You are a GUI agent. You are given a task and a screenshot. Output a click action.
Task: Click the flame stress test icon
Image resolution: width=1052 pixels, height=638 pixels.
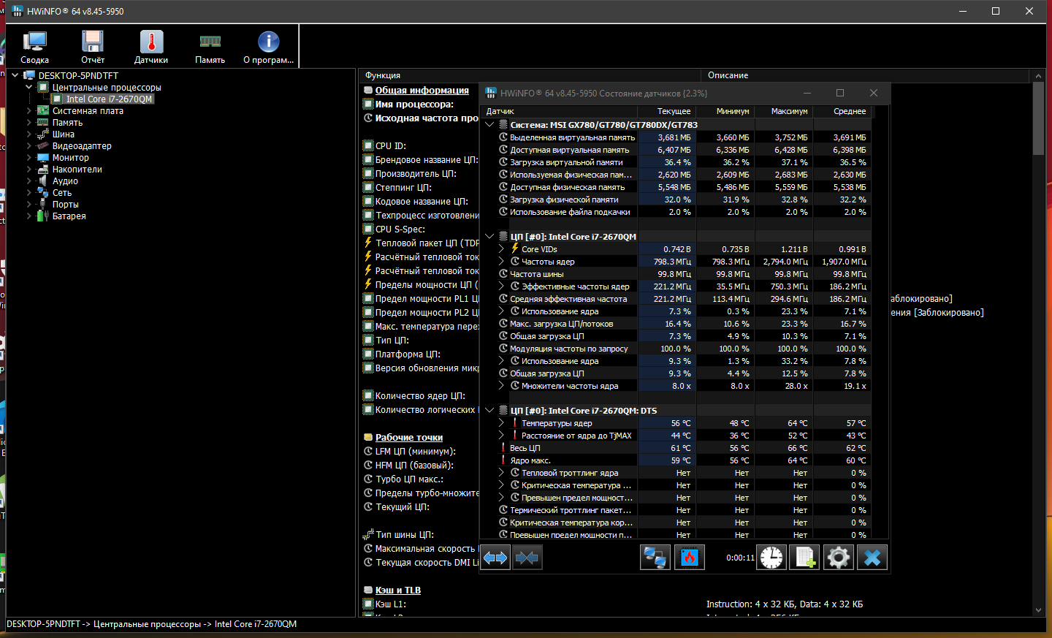pos(689,558)
